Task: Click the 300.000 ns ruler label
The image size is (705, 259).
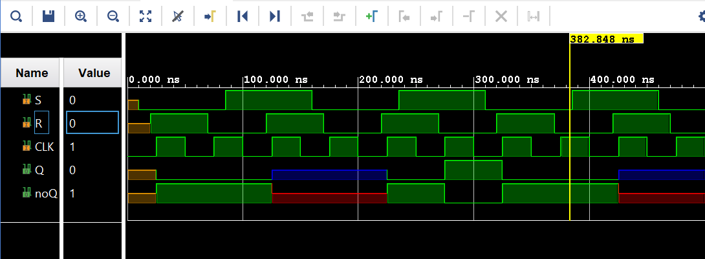Action: [x=507, y=80]
